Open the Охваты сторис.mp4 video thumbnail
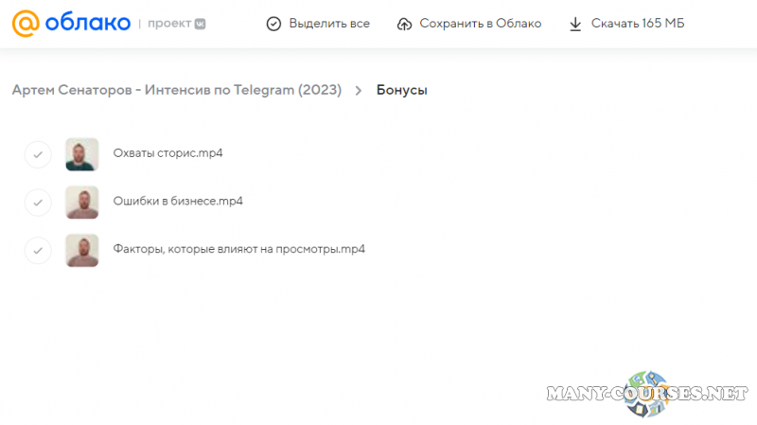This screenshot has width=757, height=425. (81, 153)
